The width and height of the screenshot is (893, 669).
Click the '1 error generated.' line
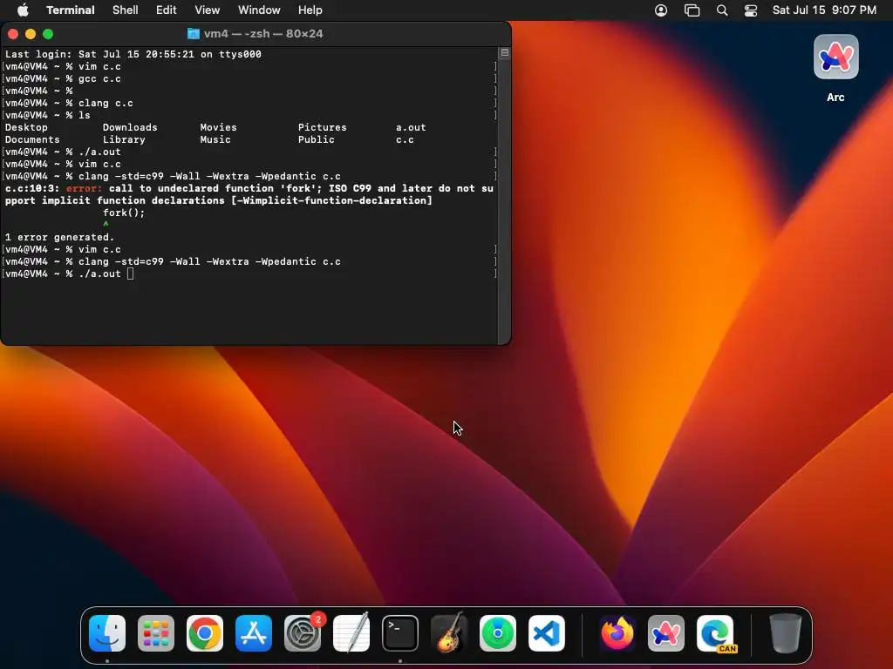pos(60,237)
